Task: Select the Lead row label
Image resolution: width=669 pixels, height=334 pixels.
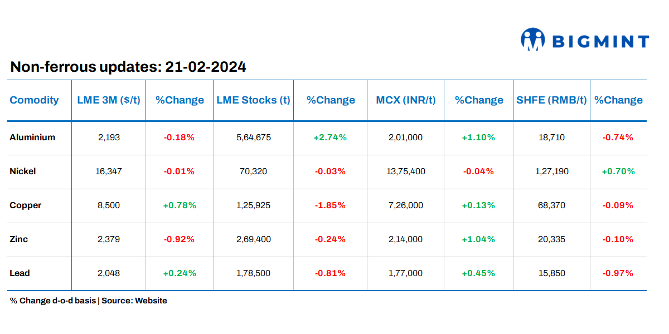Action: click(20, 273)
